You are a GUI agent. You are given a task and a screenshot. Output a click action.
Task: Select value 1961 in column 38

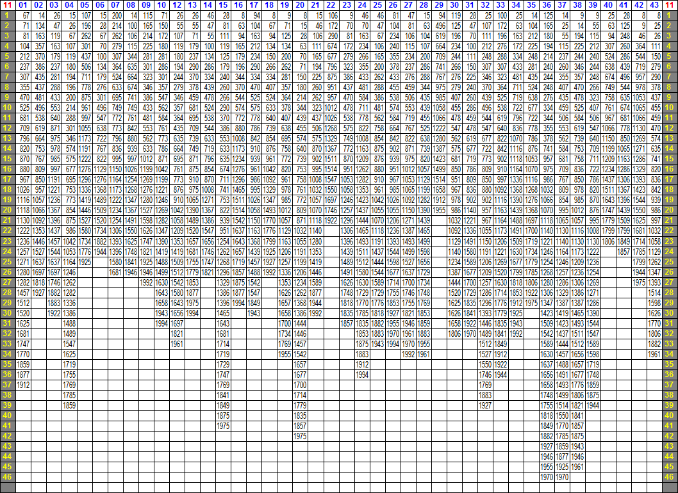pos(577,467)
